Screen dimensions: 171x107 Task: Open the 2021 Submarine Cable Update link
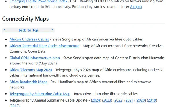pos(129,100)
